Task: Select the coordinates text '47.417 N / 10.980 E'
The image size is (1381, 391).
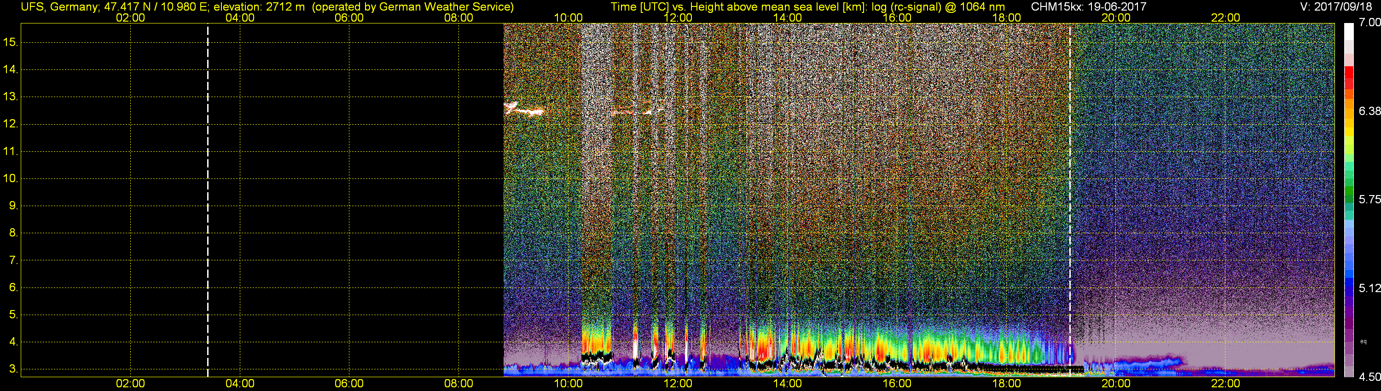Action: pos(156,7)
